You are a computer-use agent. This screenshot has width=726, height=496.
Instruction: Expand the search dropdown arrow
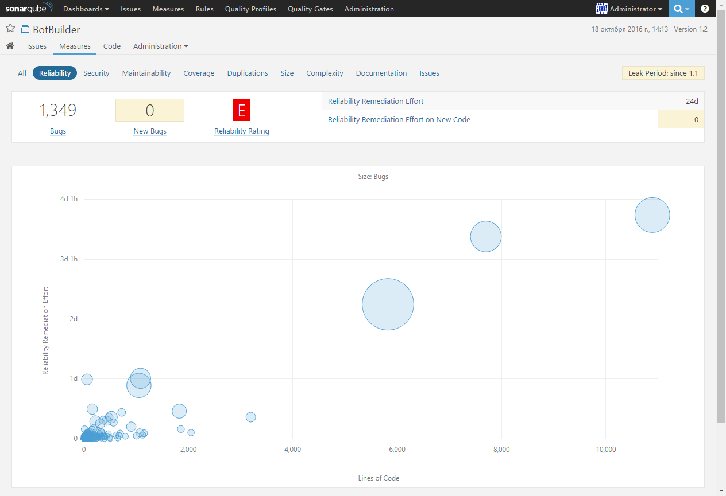coord(688,9)
